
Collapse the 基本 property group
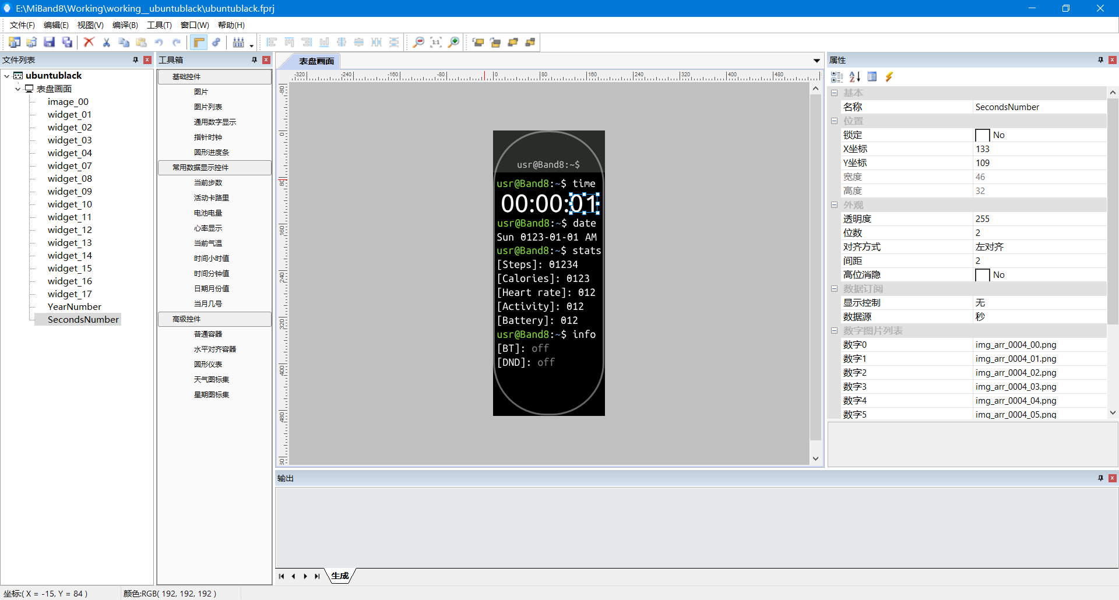(x=835, y=93)
